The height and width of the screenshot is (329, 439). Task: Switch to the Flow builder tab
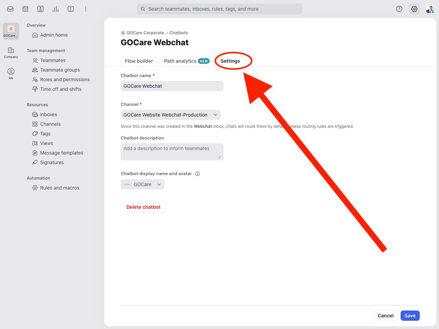139,61
